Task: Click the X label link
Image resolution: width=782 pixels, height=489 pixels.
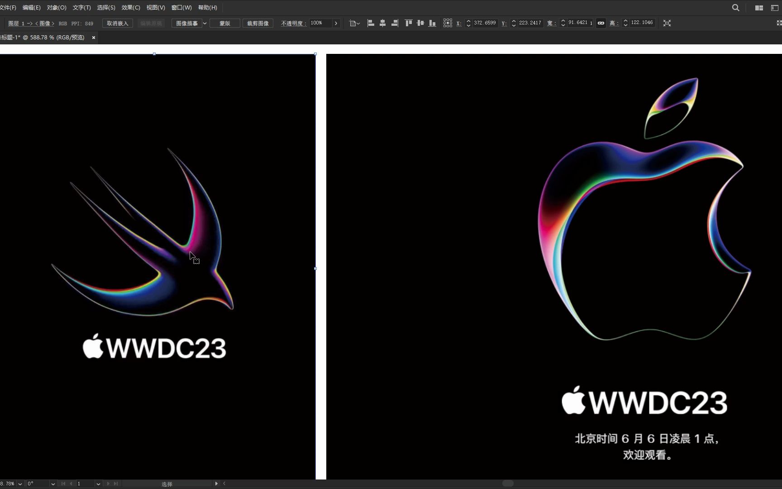Action: [459, 23]
